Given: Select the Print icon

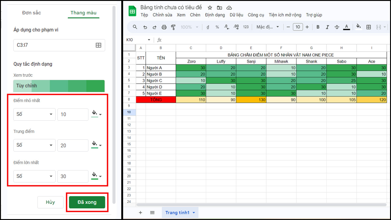Looking at the screenshot, I should (164, 27).
